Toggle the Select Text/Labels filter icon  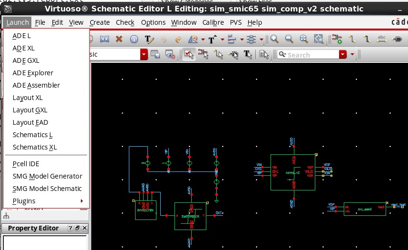pos(248,54)
